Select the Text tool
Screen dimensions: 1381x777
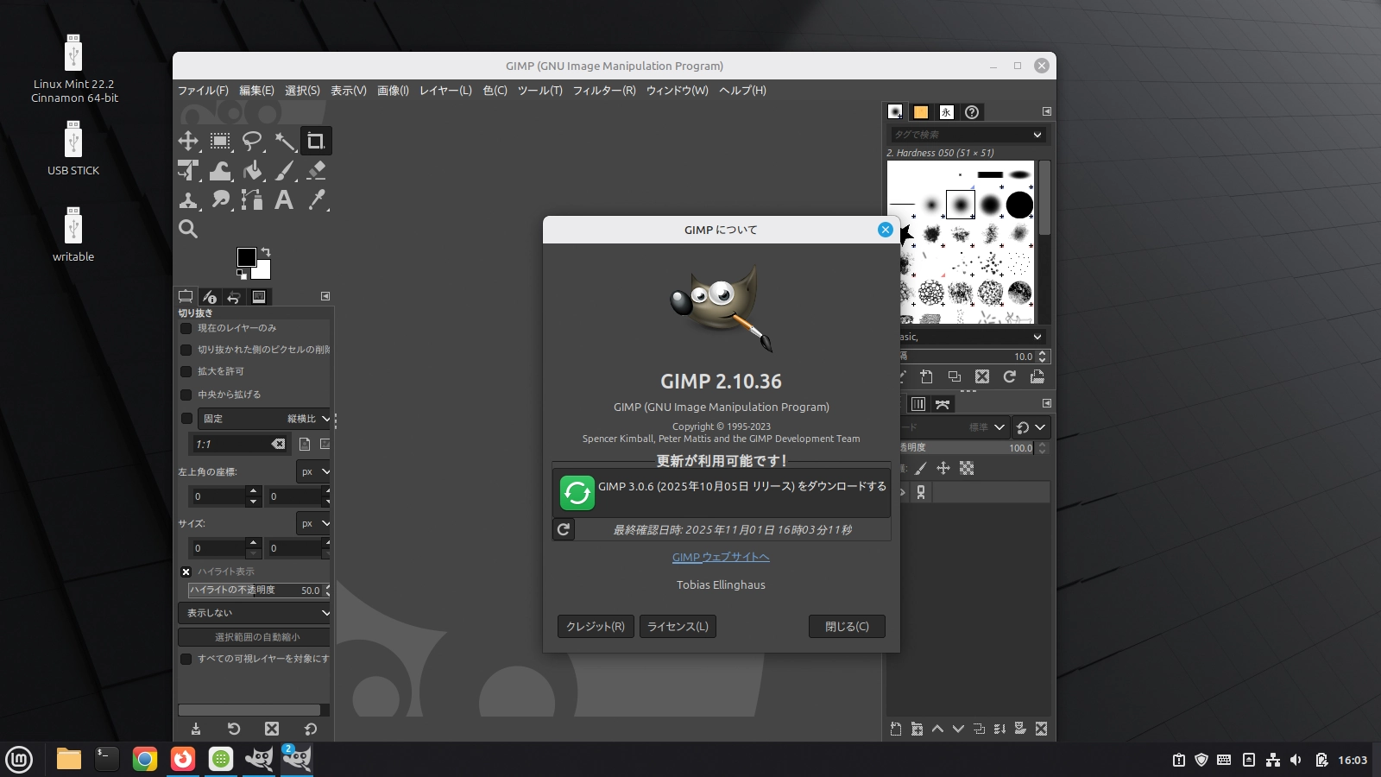click(x=284, y=200)
